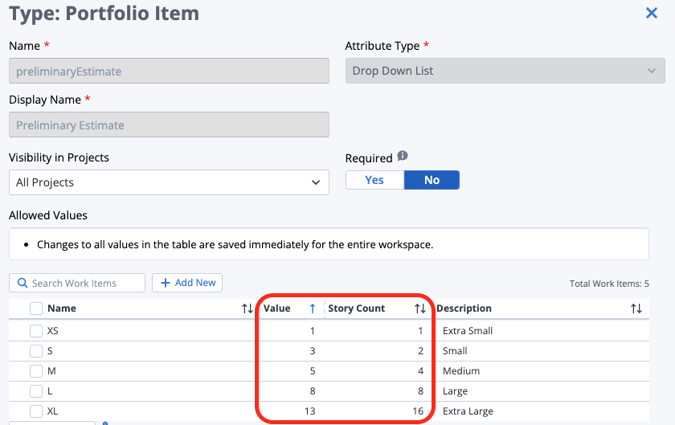This screenshot has width=675, height=425.
Task: Click the Name text field
Action: pyautogui.click(x=169, y=71)
